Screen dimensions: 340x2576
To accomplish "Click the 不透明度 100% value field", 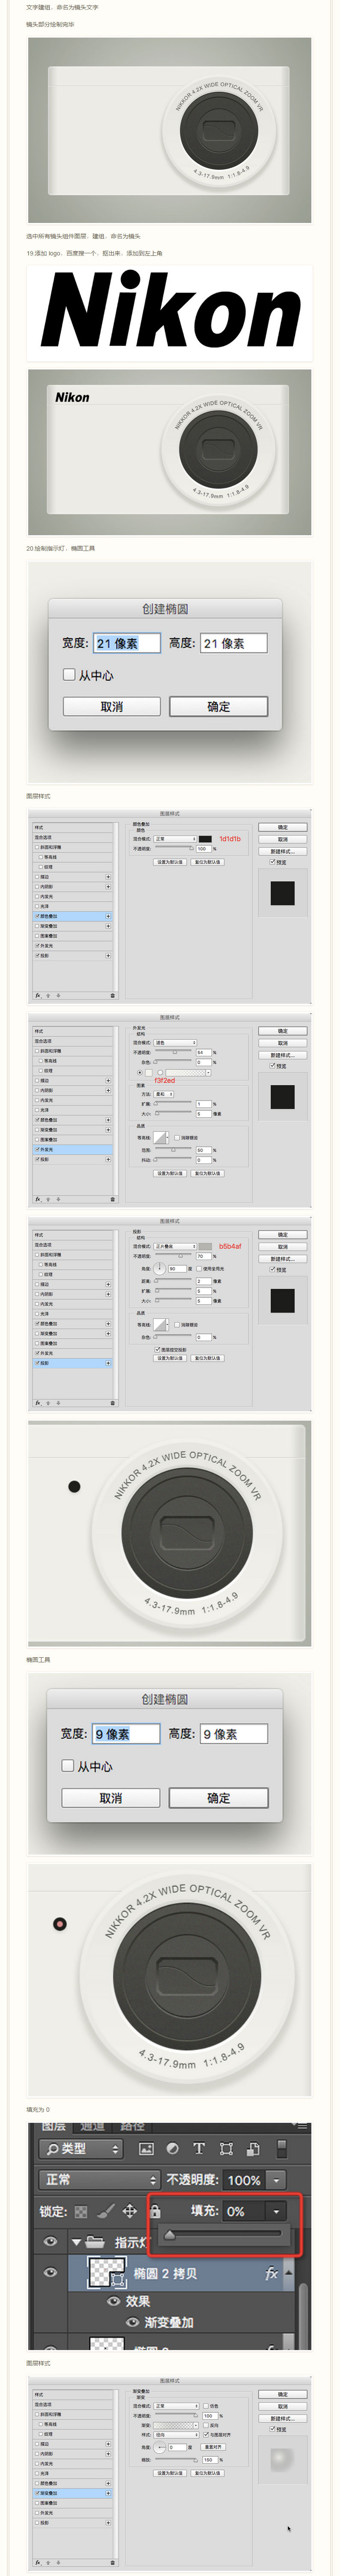I will (244, 2180).
